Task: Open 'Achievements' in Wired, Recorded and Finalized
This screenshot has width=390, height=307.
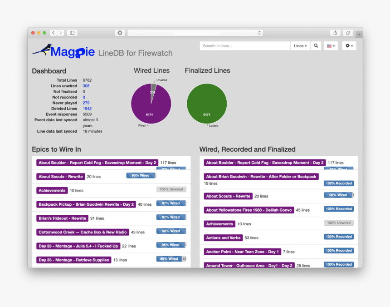Action: [x=219, y=224]
